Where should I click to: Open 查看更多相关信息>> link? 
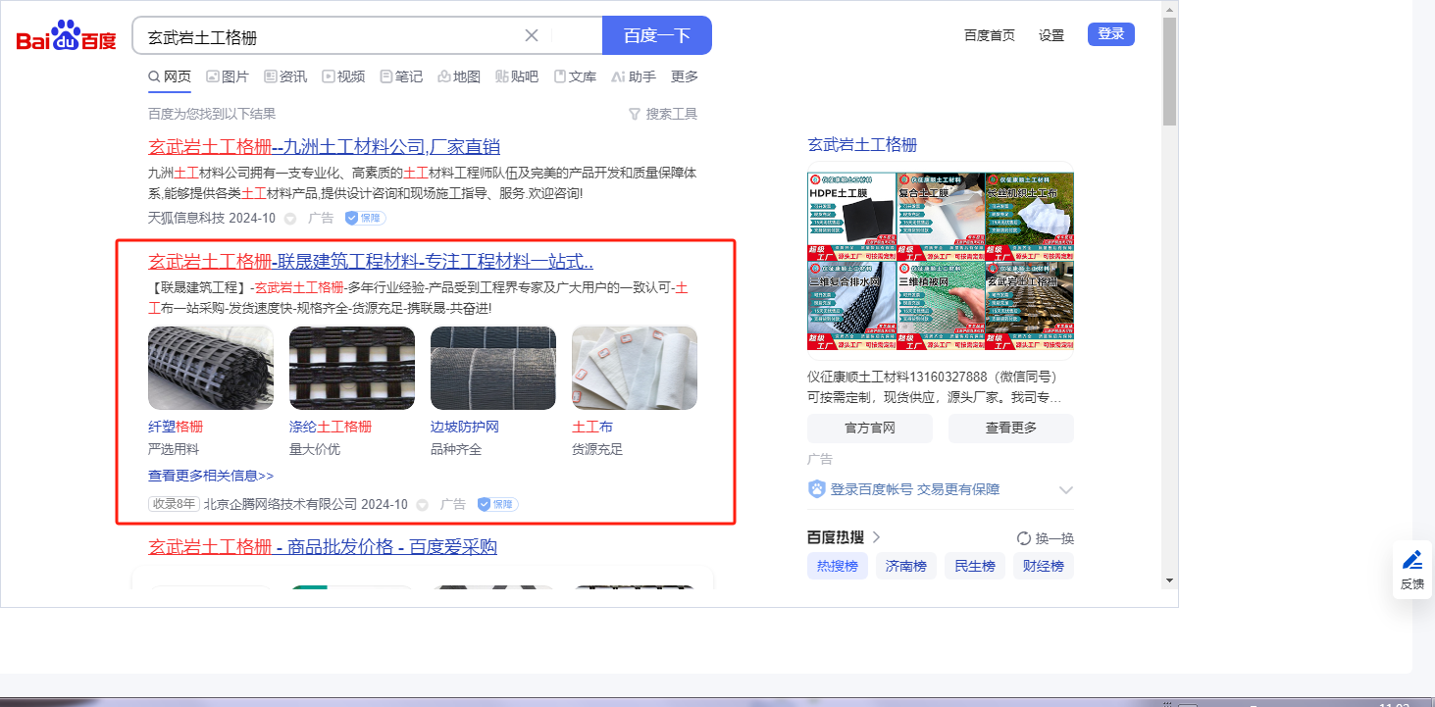(x=211, y=476)
